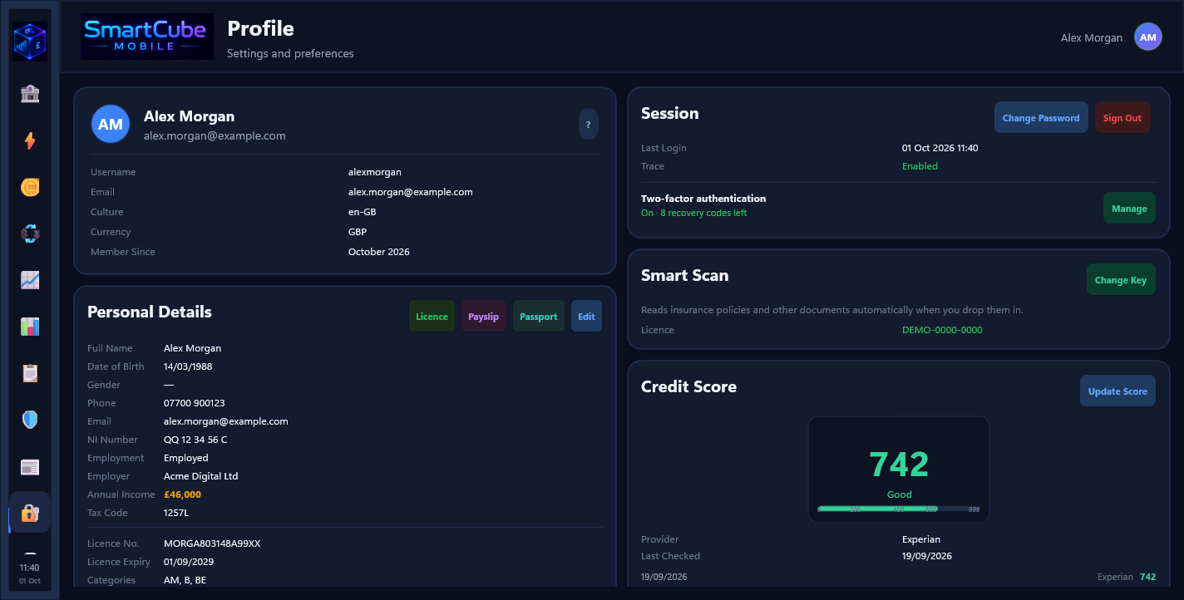Screen dimensions: 1184x600
Task: Click the large AM avatar beside Alex Morgan
Action: (x=111, y=124)
